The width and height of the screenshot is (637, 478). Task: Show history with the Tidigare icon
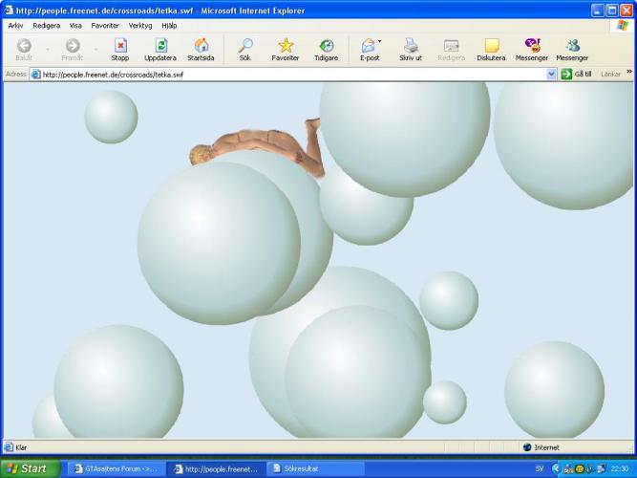click(x=327, y=49)
